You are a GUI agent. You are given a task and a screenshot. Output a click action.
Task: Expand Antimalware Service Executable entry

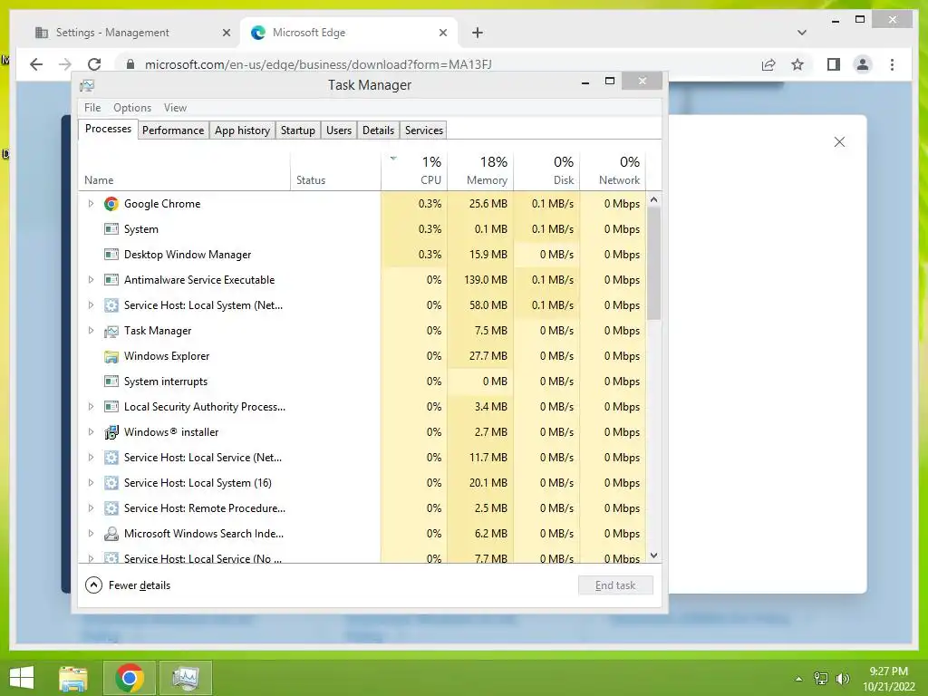[91, 280]
